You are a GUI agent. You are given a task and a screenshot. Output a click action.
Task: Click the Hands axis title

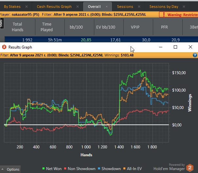(x=86, y=155)
